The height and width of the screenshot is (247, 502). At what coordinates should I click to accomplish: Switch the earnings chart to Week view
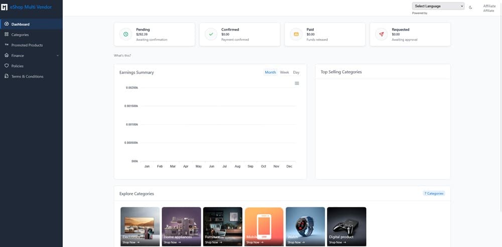284,72
